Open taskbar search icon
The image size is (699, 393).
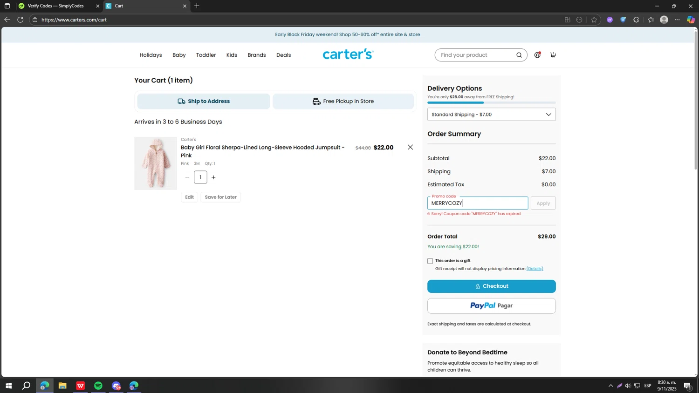(x=27, y=386)
